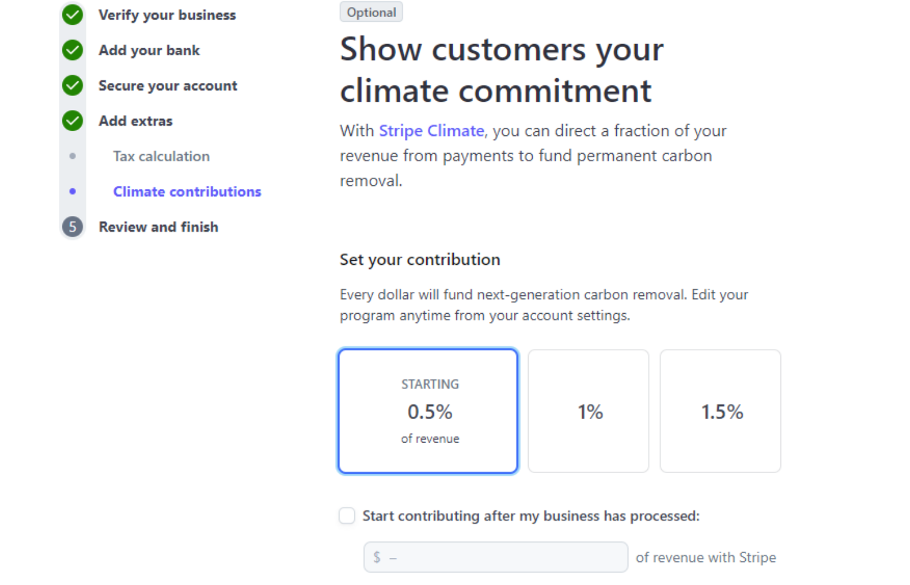Go to Add your bank step
910x585 pixels.
(x=149, y=50)
